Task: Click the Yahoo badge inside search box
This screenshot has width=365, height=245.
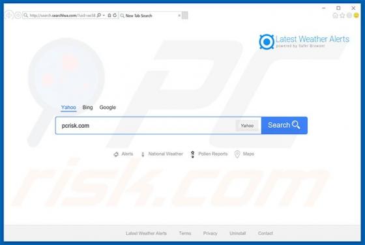Action: pos(247,126)
